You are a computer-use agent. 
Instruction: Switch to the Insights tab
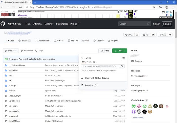click(x=113, y=41)
